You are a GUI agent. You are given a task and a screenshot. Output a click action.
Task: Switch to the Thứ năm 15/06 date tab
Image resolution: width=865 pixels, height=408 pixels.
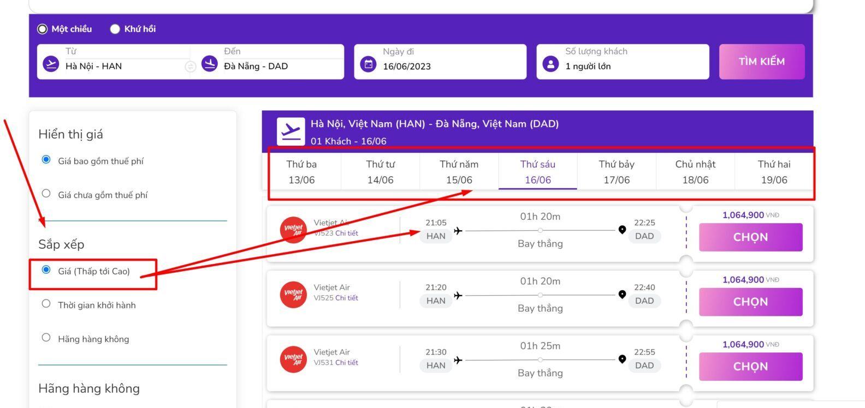coord(459,172)
